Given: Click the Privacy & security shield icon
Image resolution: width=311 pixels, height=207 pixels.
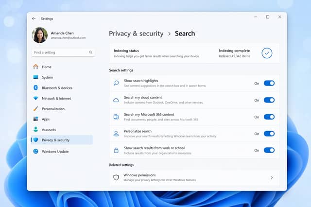Looking at the screenshot, I should click(x=35, y=140).
